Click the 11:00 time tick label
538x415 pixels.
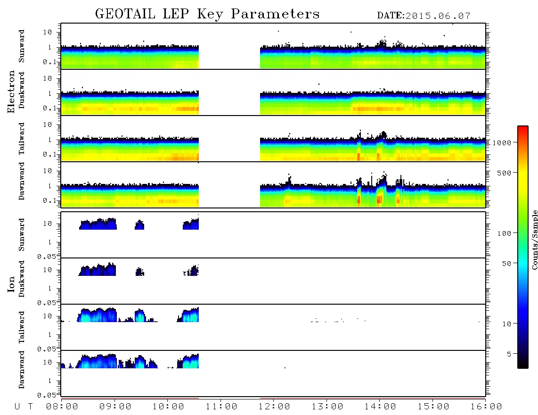(x=221, y=407)
